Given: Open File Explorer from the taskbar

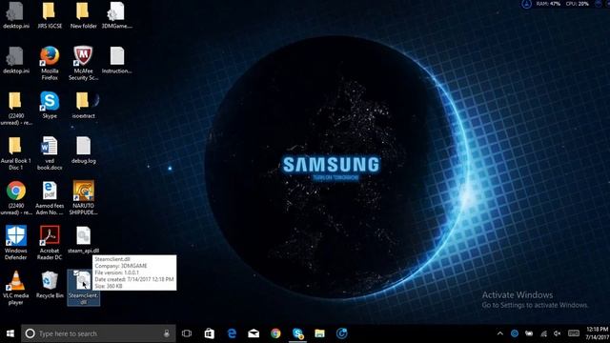Looking at the screenshot, I should [320, 333].
